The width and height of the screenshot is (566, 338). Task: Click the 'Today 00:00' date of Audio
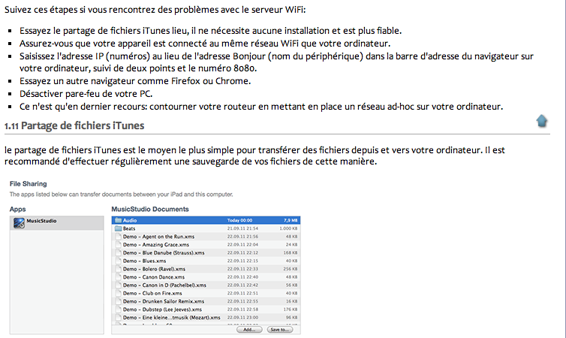[239, 220]
